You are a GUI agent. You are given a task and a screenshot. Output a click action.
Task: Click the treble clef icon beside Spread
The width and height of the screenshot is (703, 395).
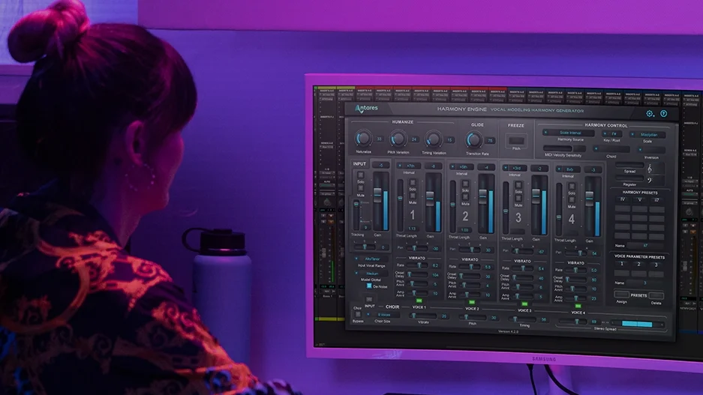tap(650, 171)
